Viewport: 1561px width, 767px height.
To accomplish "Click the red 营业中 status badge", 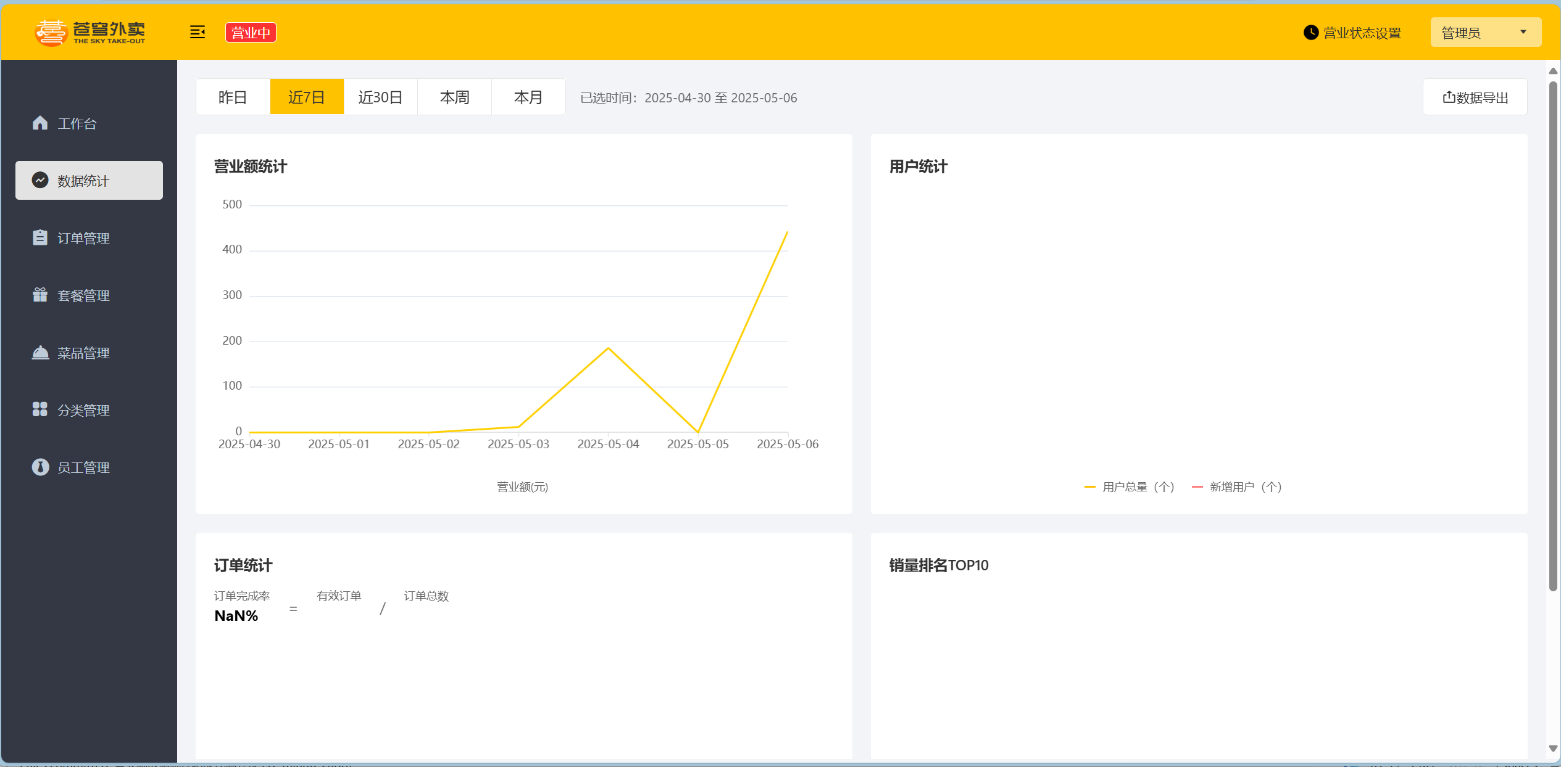I will click(251, 33).
